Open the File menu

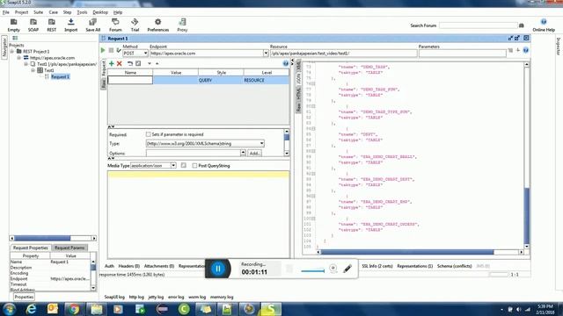[x=6, y=12]
